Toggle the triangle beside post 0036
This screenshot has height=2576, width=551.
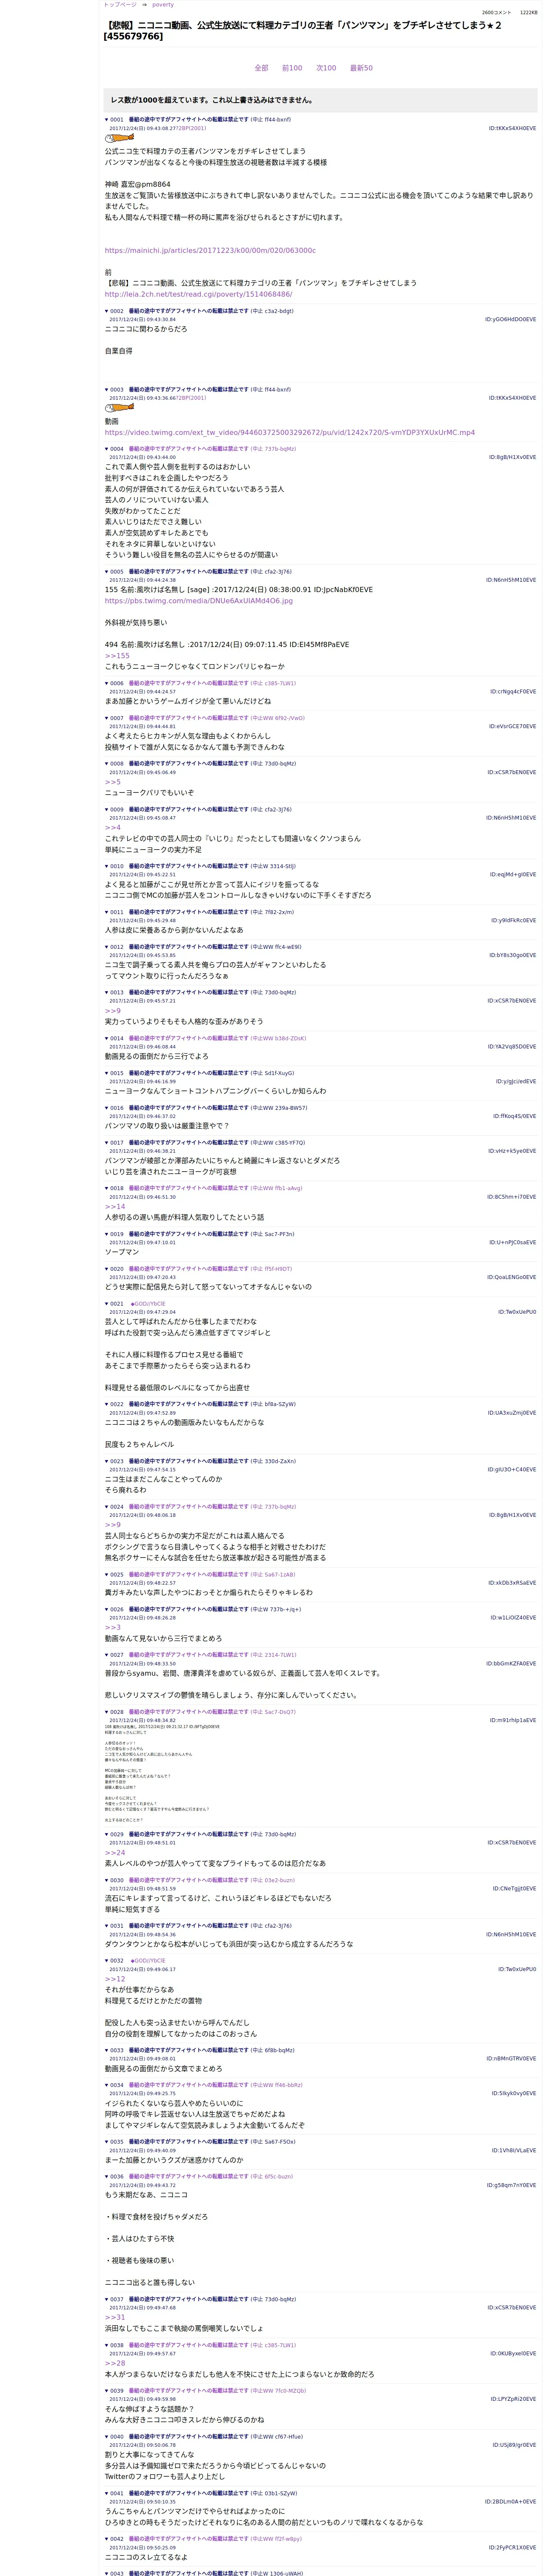[107, 2177]
